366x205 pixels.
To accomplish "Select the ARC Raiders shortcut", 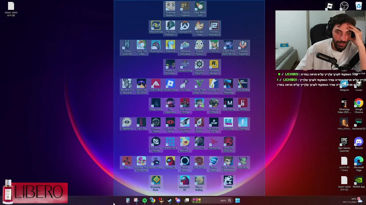I will coord(243,85).
